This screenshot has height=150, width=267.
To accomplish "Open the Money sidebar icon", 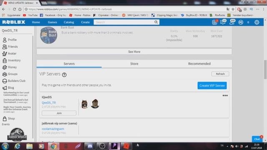I will coord(5,67).
